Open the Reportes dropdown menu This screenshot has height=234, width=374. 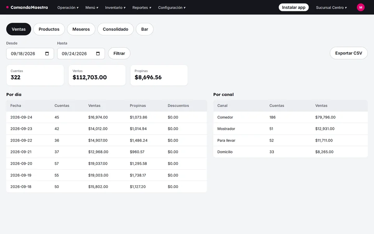click(142, 8)
